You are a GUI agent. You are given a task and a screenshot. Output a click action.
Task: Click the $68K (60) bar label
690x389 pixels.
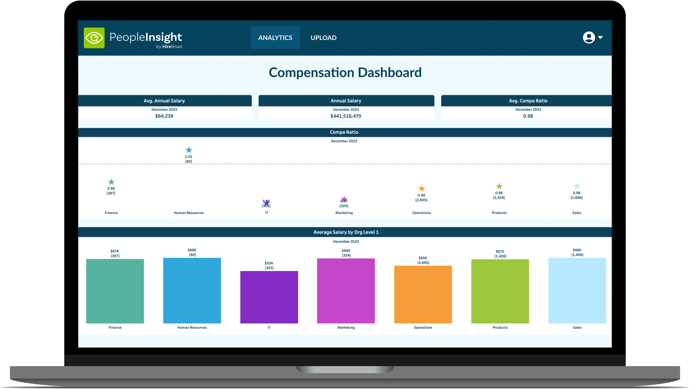[192, 252]
